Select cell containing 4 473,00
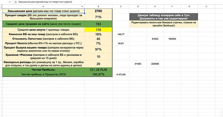This screenshot has height=117, width=223. (121, 75)
